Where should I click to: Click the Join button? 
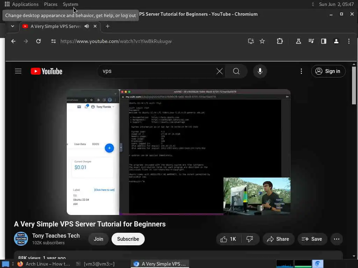point(98,239)
